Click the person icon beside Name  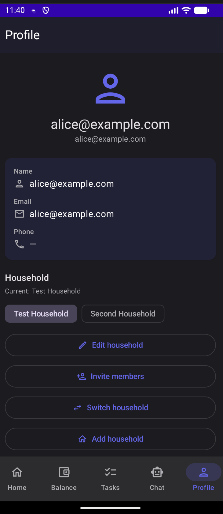(x=19, y=184)
